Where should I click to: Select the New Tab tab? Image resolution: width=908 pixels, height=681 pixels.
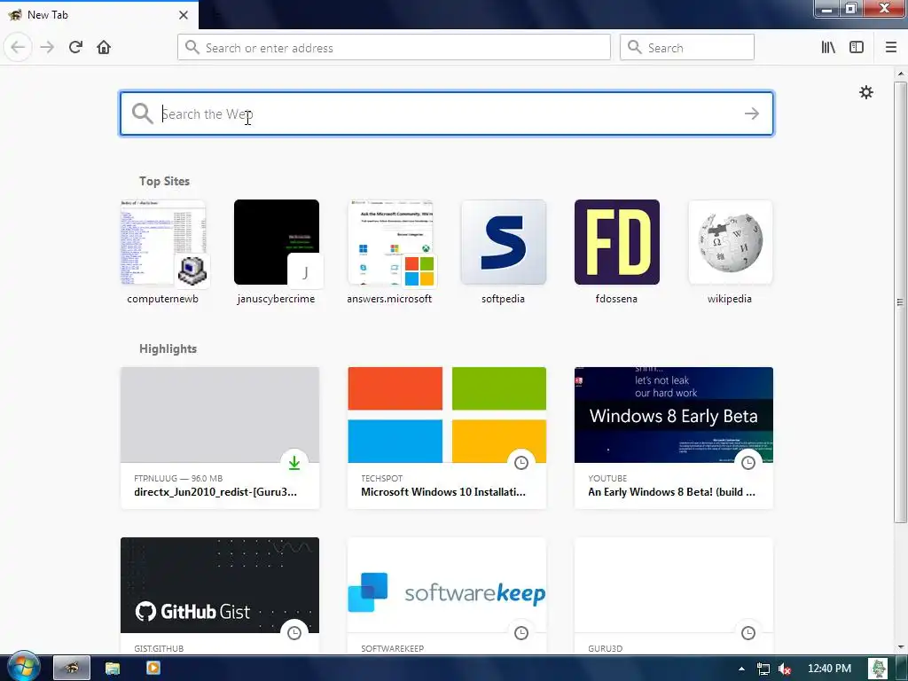click(99, 15)
